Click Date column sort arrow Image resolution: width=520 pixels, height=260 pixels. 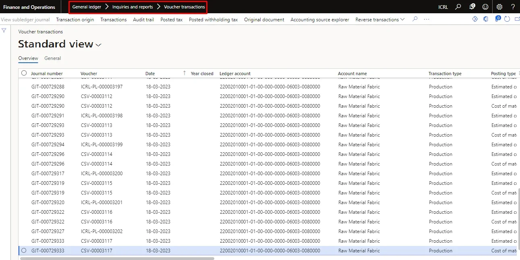(184, 73)
